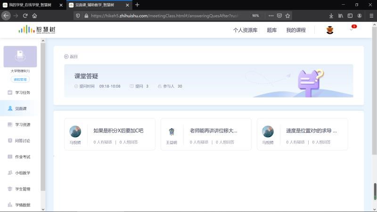The width and height of the screenshot is (377, 212).
Task: Bookmark this page with the star icon
Action: point(288,16)
